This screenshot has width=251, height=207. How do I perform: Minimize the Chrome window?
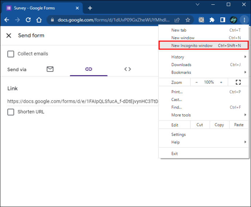(213, 4)
